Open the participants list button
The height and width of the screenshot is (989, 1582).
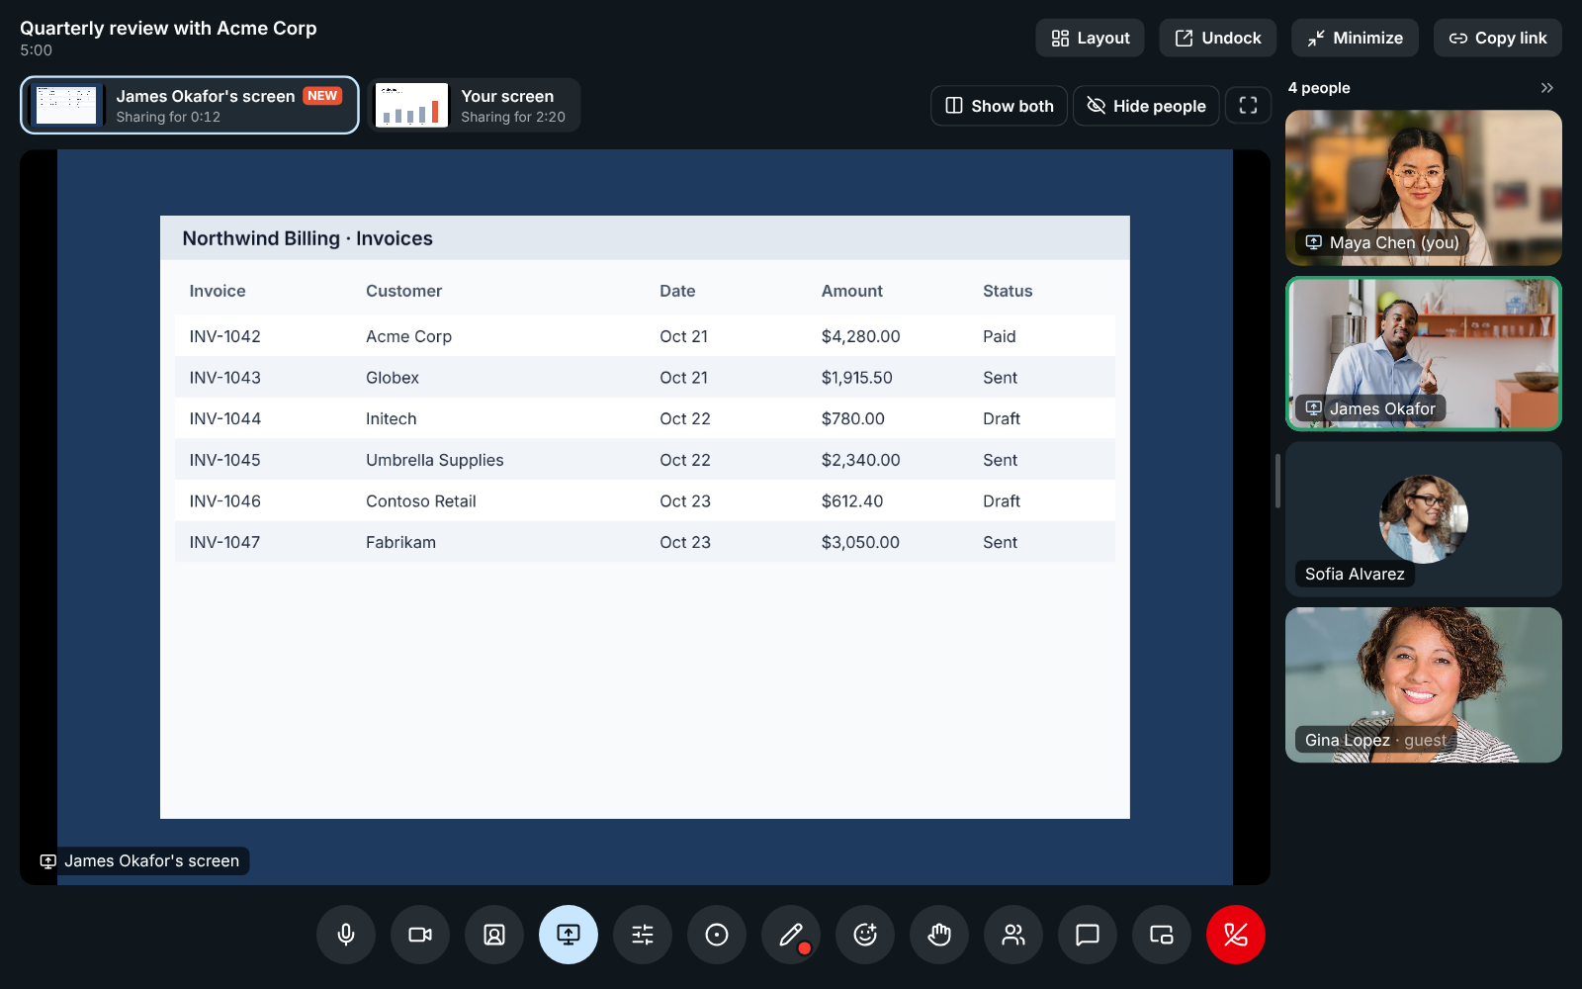coord(1013,935)
